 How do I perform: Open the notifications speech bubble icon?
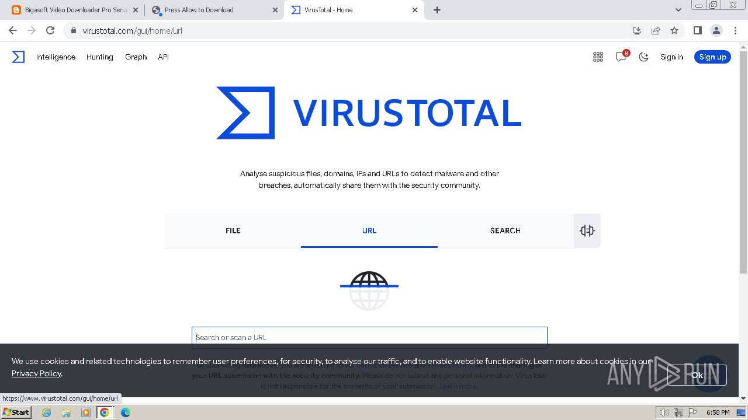[621, 57]
